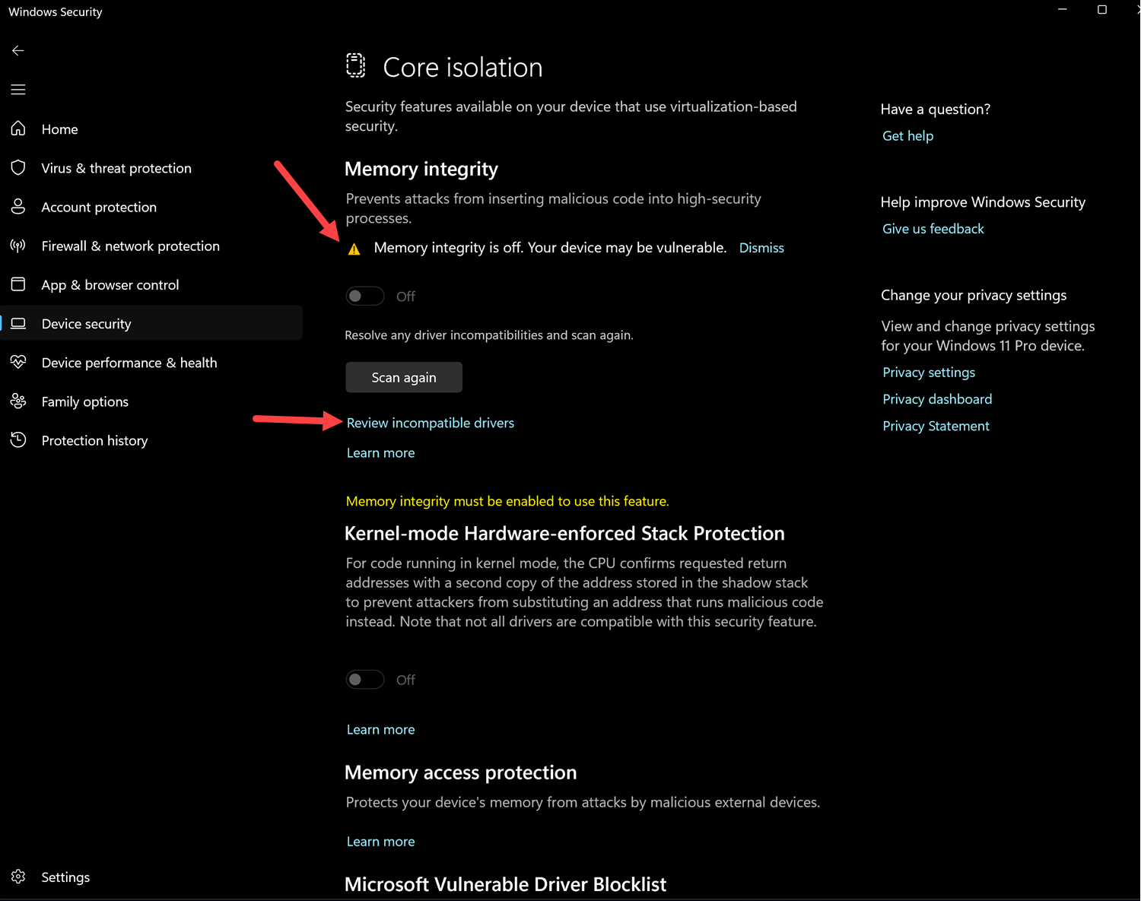Click the Virus & threat protection shield icon
Image resolution: width=1141 pixels, height=901 pixels.
click(x=18, y=167)
